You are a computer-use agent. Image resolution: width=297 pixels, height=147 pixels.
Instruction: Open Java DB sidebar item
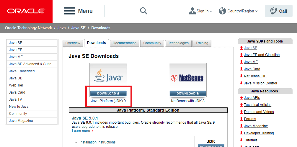pyautogui.click(x=32, y=78)
